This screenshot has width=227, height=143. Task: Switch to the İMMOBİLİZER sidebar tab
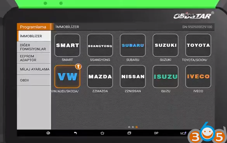[34, 36]
